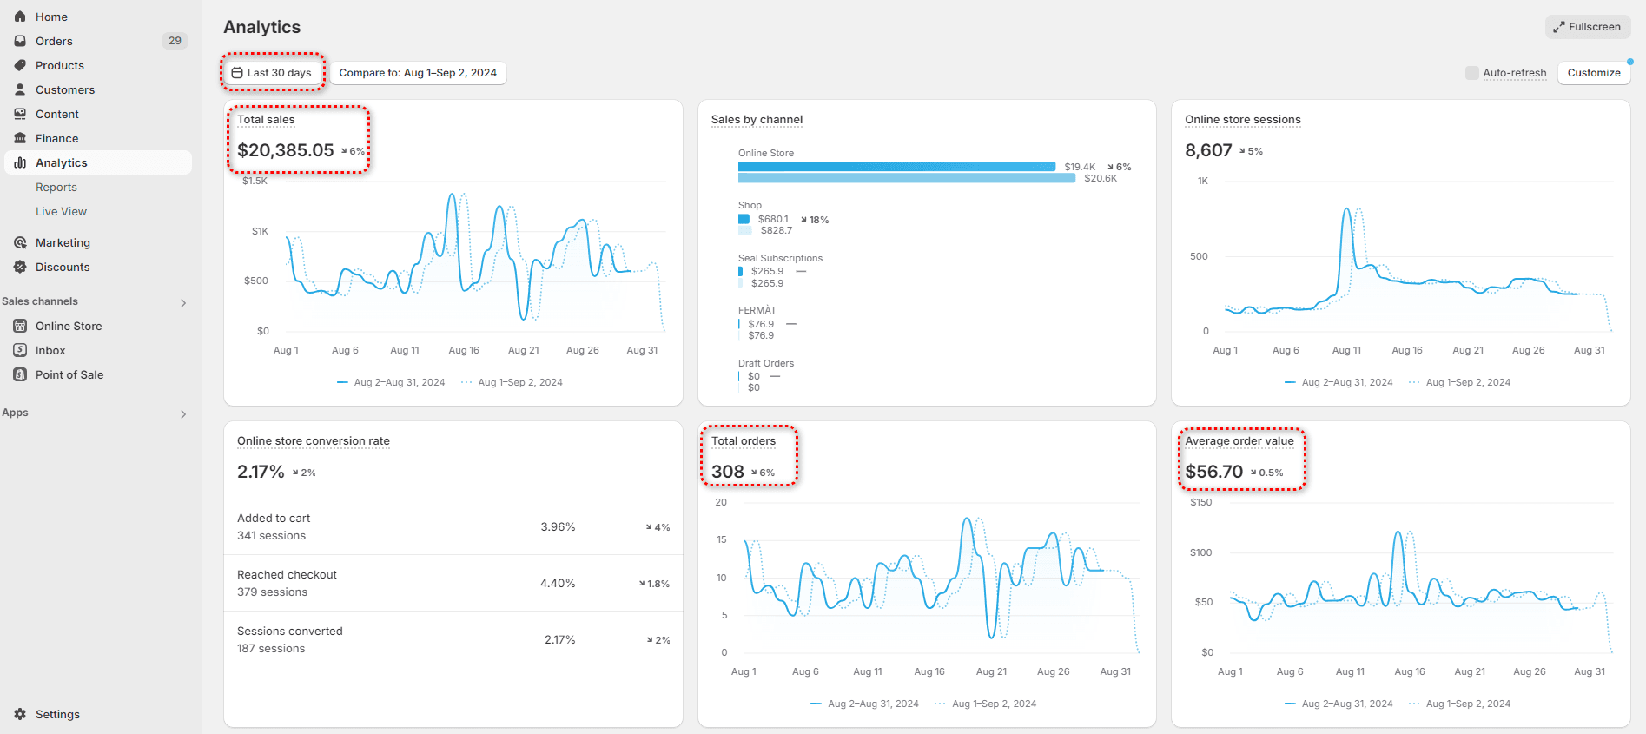Click the Point of Sale bag icon

click(x=20, y=374)
